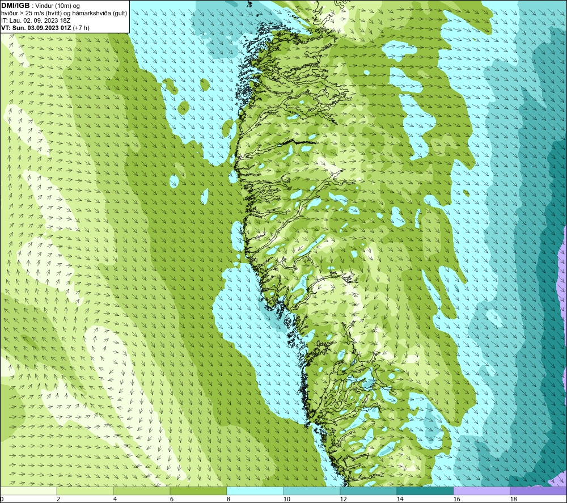Click the scale label '18'

(514, 500)
